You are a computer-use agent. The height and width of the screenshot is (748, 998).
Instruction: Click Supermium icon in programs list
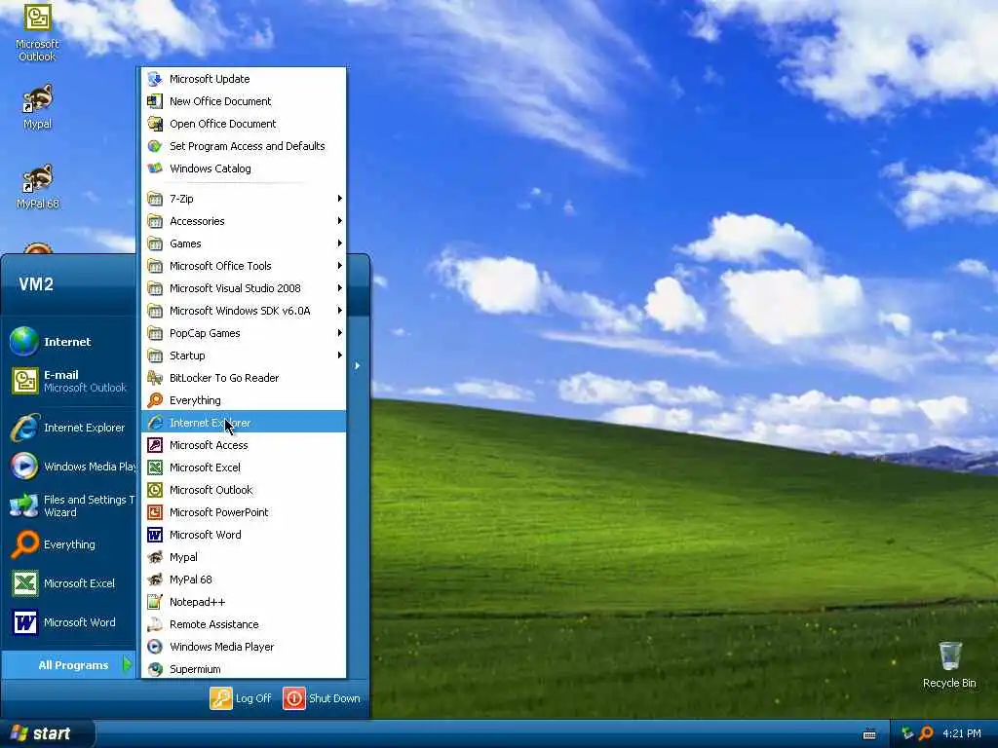tap(155, 669)
